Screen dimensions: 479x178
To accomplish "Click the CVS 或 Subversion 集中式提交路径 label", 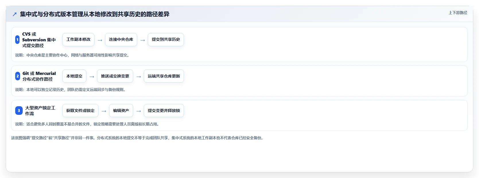I will coord(39,40).
